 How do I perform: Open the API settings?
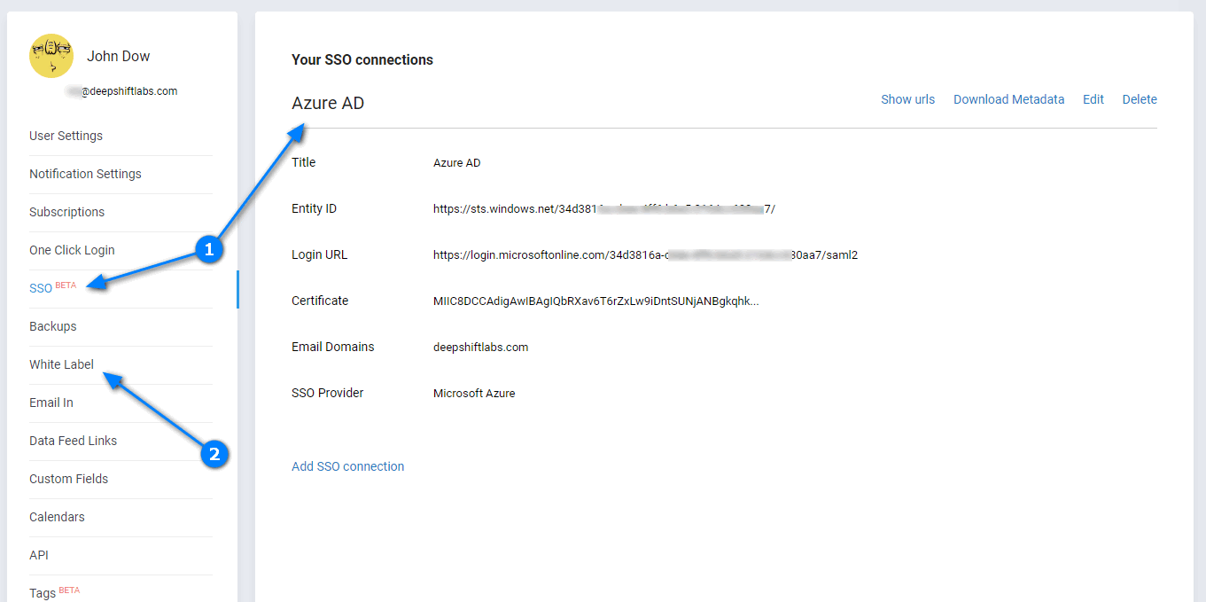(x=39, y=555)
